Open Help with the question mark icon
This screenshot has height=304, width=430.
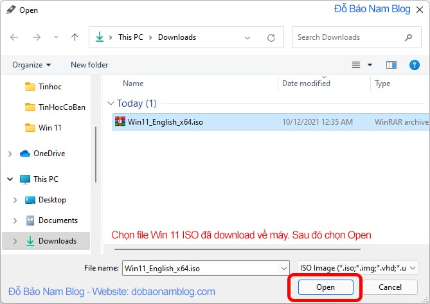click(414, 65)
